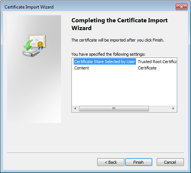Click the left scroll arrow in settings list
Image resolution: width=191 pixels, height=173 pixels.
click(x=75, y=108)
